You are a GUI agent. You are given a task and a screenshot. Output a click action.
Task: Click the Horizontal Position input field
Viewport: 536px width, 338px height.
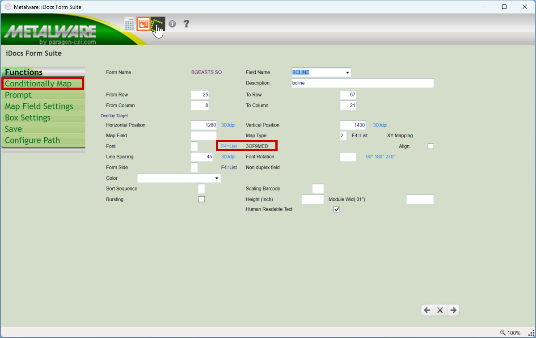(204, 125)
